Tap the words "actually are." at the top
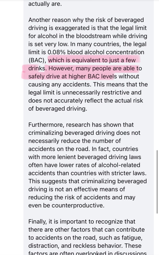 coord(44,4)
